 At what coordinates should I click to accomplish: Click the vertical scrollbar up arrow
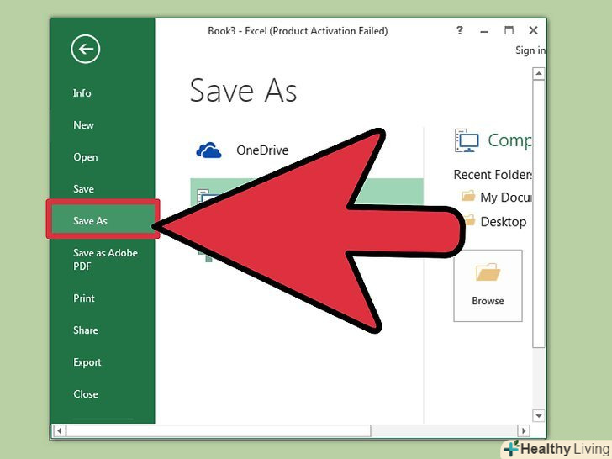pyautogui.click(x=539, y=73)
